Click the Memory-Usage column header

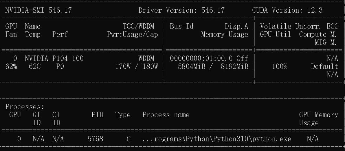(225, 35)
